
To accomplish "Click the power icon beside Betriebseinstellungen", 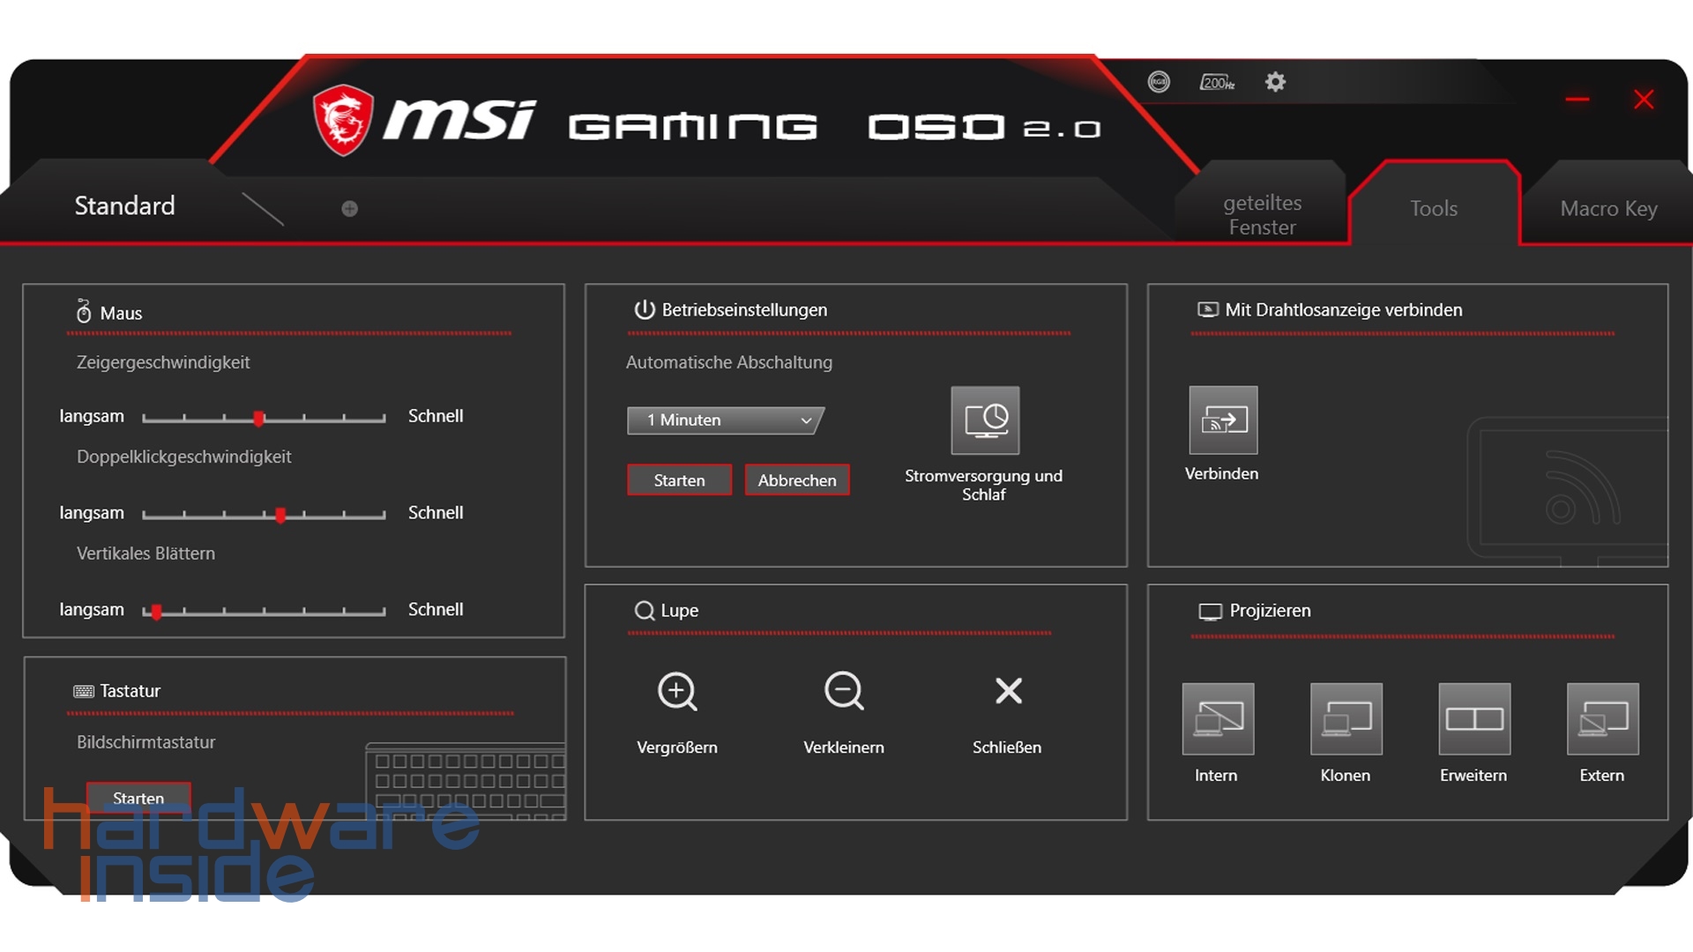I will (x=645, y=309).
